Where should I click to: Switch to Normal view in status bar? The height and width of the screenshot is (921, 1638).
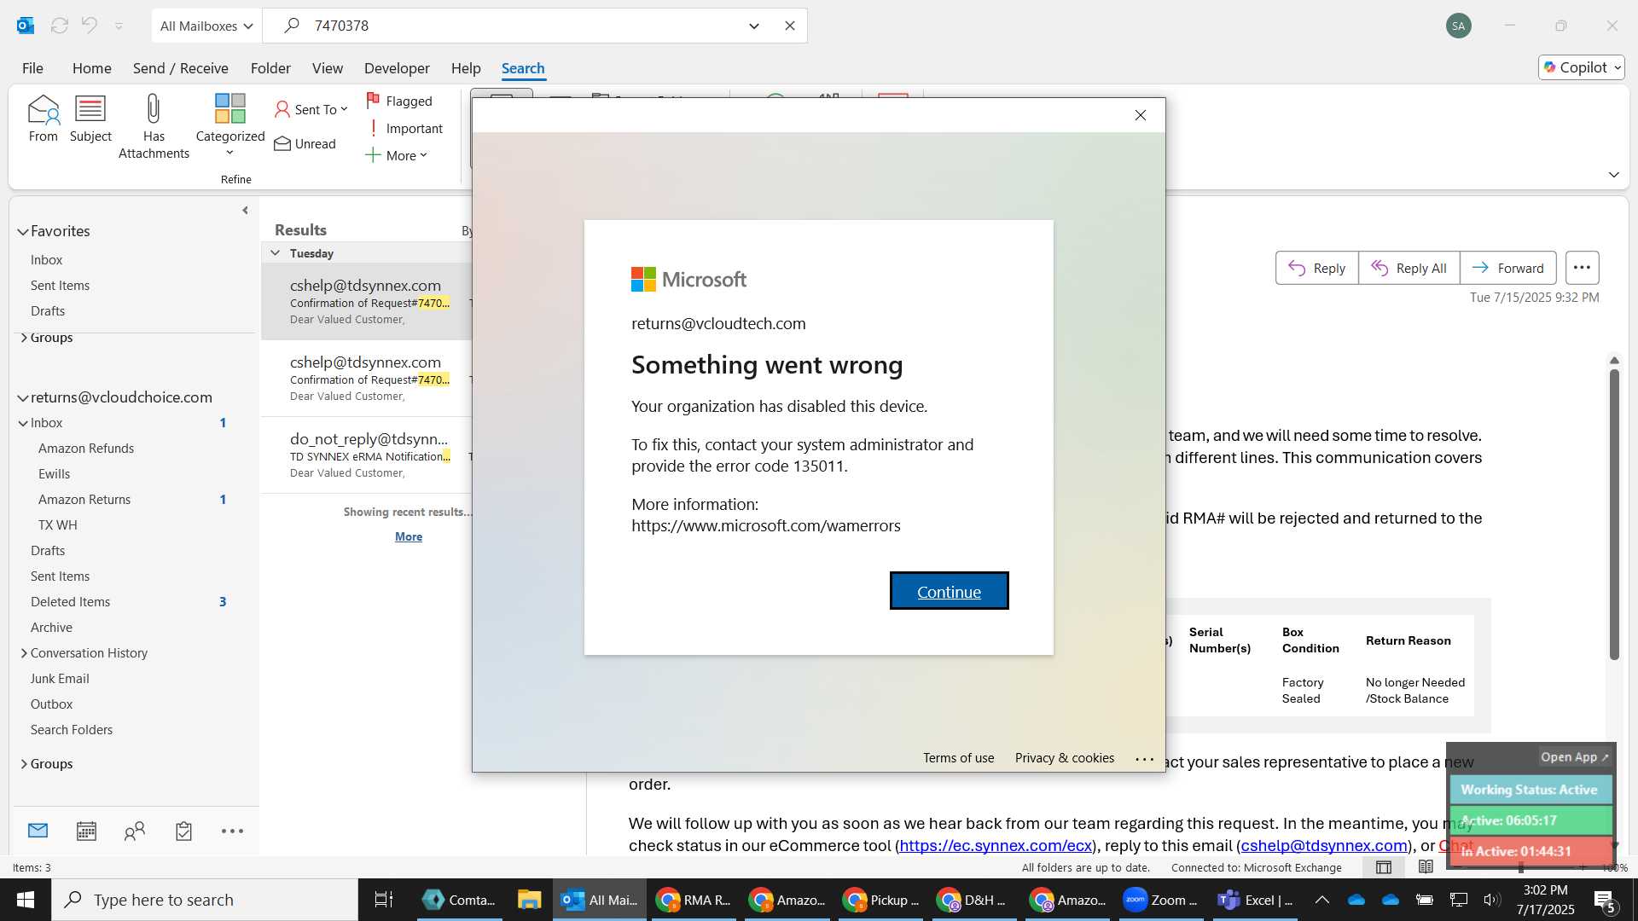(1384, 867)
